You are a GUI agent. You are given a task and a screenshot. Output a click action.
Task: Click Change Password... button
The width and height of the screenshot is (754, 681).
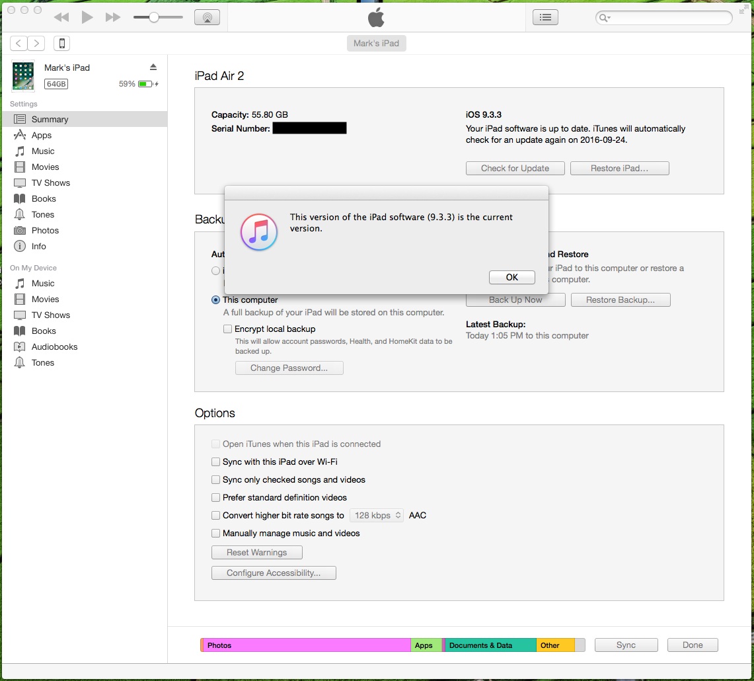coord(289,368)
